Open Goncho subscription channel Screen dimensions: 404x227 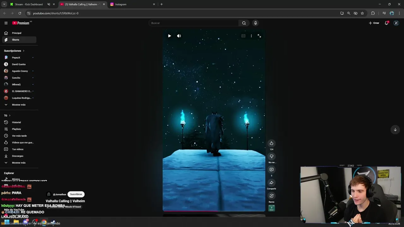(x=19, y=78)
